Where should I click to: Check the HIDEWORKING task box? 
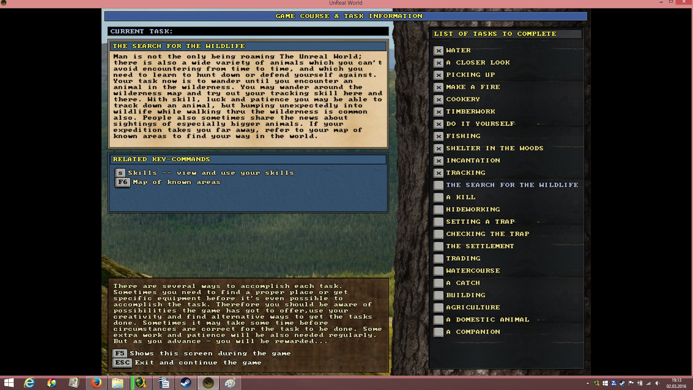point(439,210)
